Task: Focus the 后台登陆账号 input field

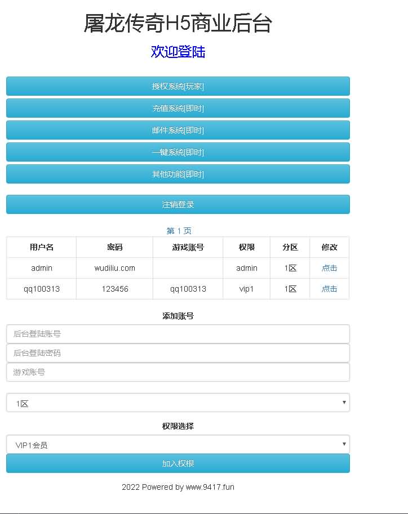Action: tap(178, 334)
